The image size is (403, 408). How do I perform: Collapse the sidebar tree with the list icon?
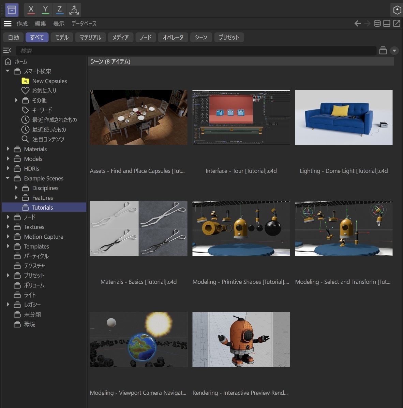tap(7, 51)
